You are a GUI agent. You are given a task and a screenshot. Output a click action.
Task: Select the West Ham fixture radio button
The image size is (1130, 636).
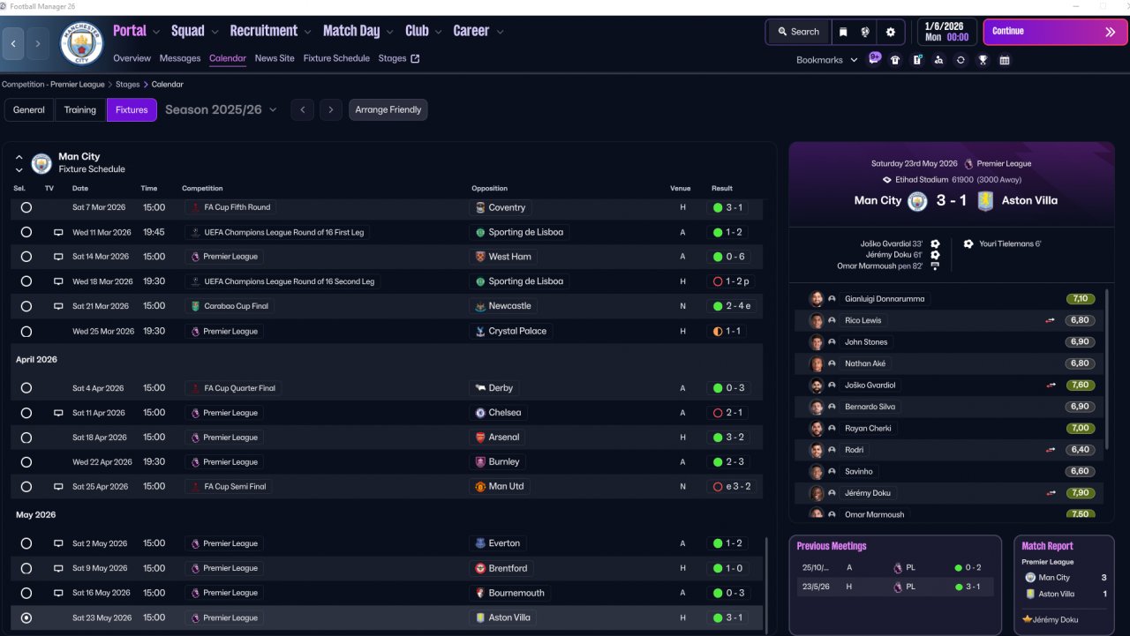pos(26,257)
